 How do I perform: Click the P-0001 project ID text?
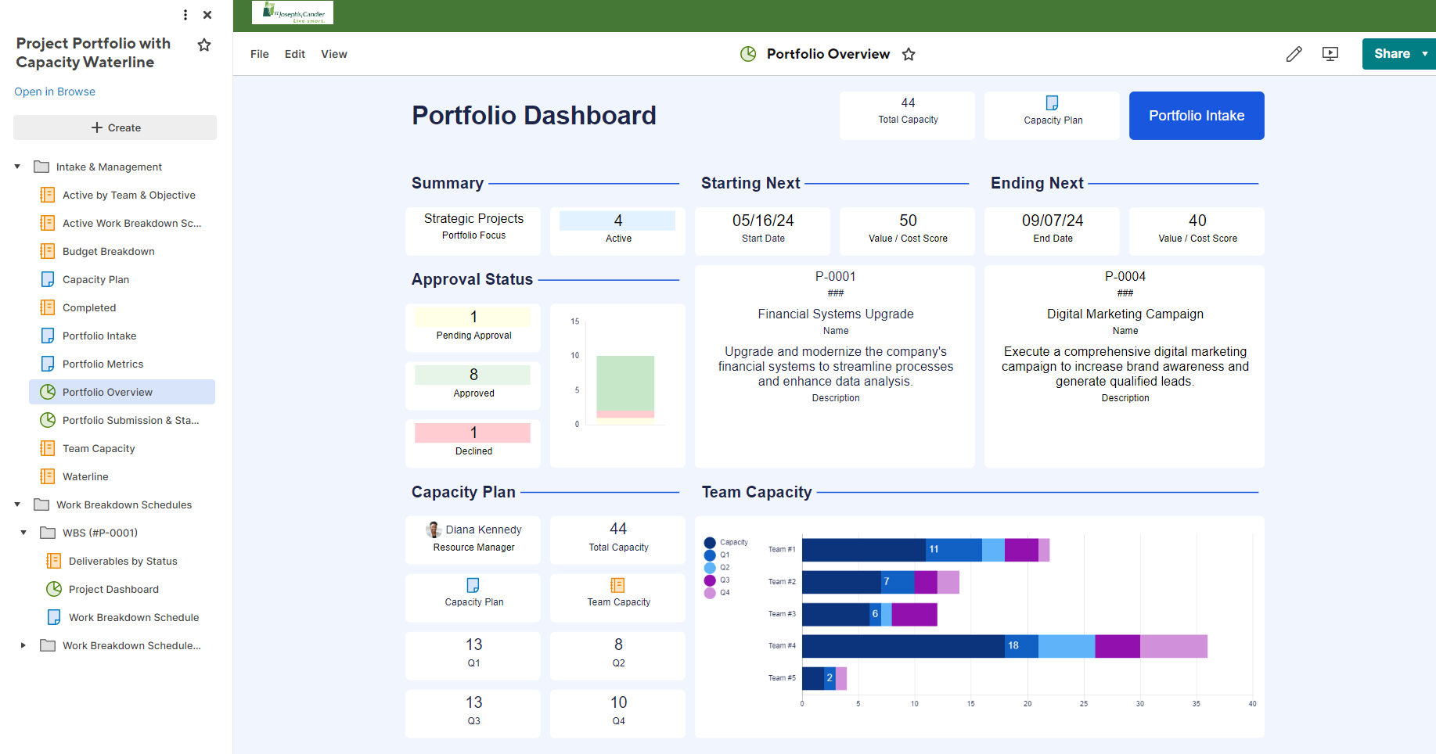pyautogui.click(x=835, y=276)
